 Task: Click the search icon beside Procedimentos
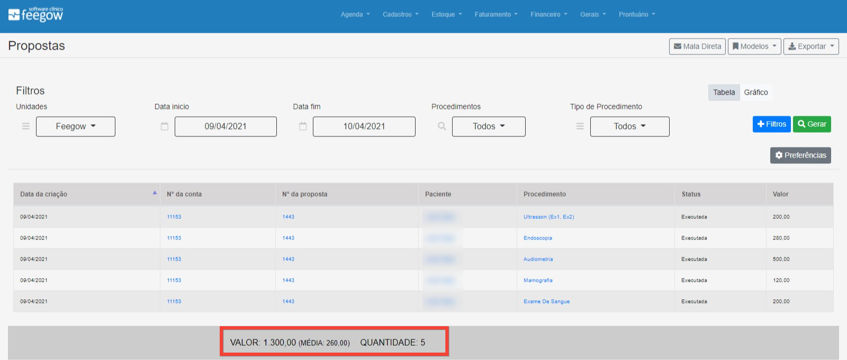(442, 126)
